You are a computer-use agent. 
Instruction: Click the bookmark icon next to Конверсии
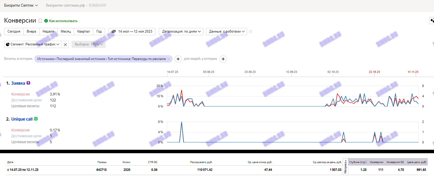(40, 21)
